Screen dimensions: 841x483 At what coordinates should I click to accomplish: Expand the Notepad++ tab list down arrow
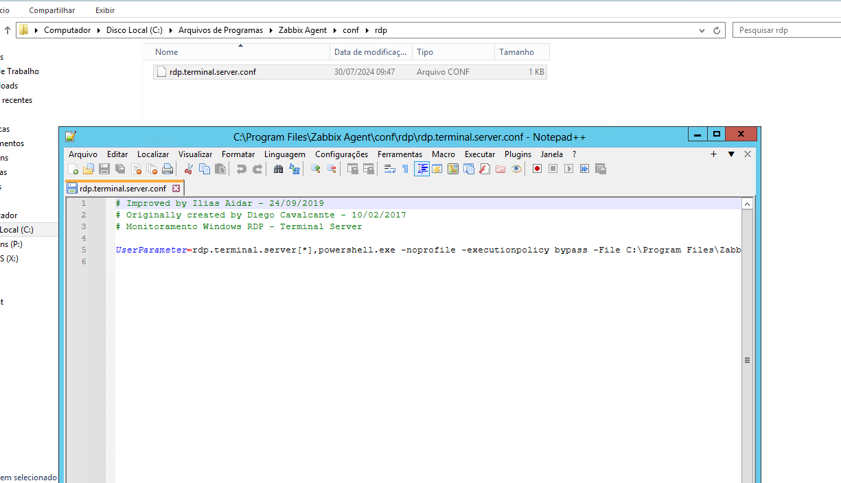731,154
